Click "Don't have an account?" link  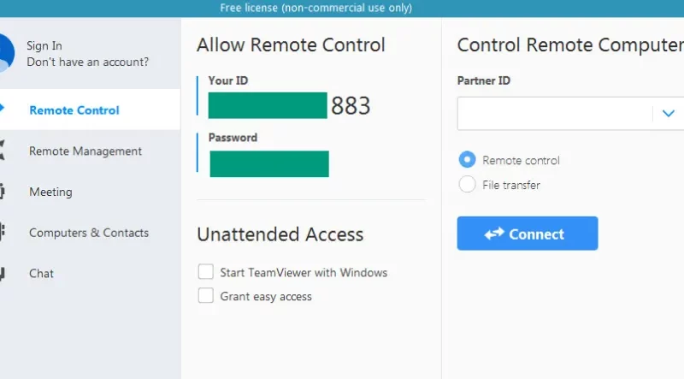point(88,62)
